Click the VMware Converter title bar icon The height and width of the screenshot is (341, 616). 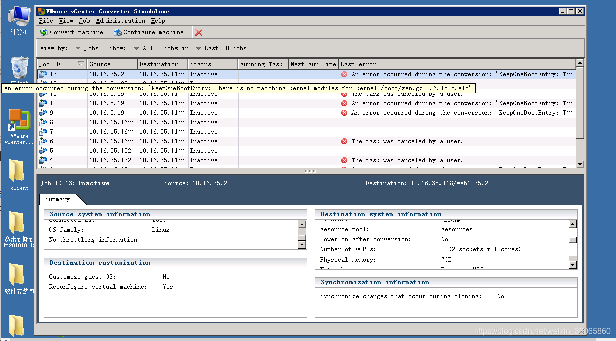tap(41, 11)
